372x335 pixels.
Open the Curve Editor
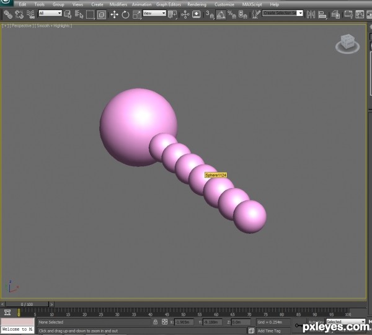(x=360, y=14)
